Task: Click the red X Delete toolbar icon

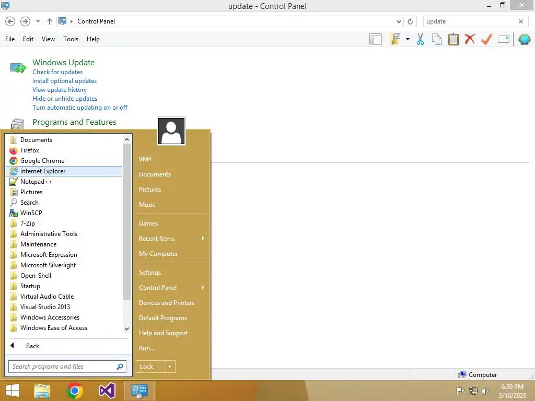Action: click(470, 39)
